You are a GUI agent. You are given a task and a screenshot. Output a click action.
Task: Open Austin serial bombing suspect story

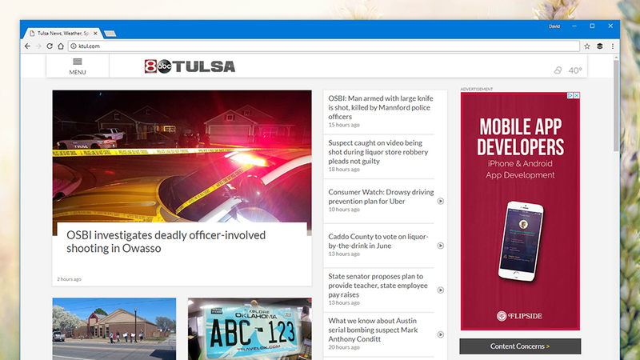(x=373, y=330)
